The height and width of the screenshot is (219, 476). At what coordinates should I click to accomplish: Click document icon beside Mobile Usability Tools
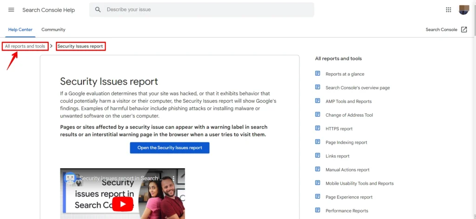[x=317, y=183]
